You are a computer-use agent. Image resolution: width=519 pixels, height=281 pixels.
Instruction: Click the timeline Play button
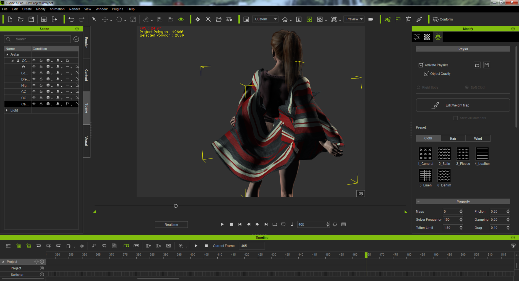tap(196, 246)
